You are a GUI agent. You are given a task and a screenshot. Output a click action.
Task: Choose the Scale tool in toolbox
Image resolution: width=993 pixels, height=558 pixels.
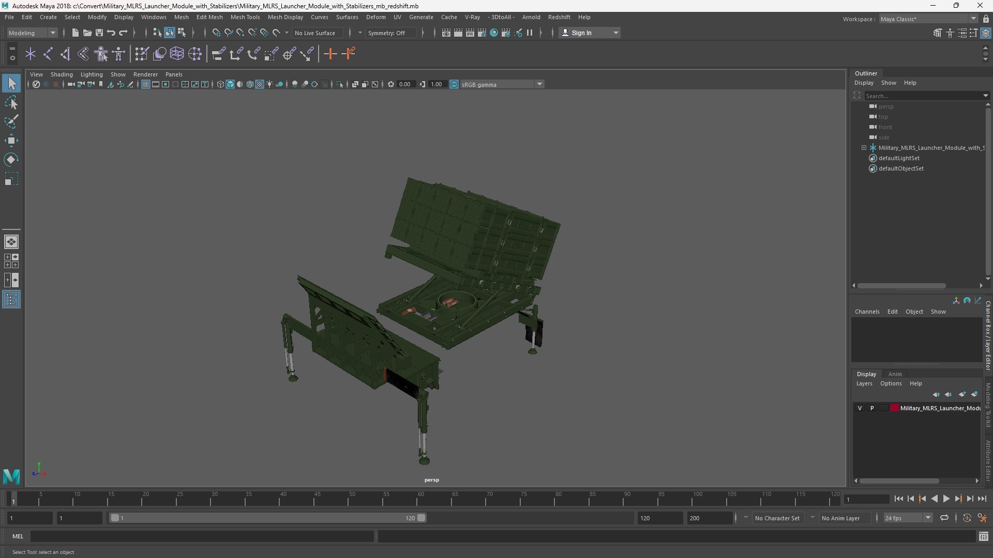(x=11, y=179)
